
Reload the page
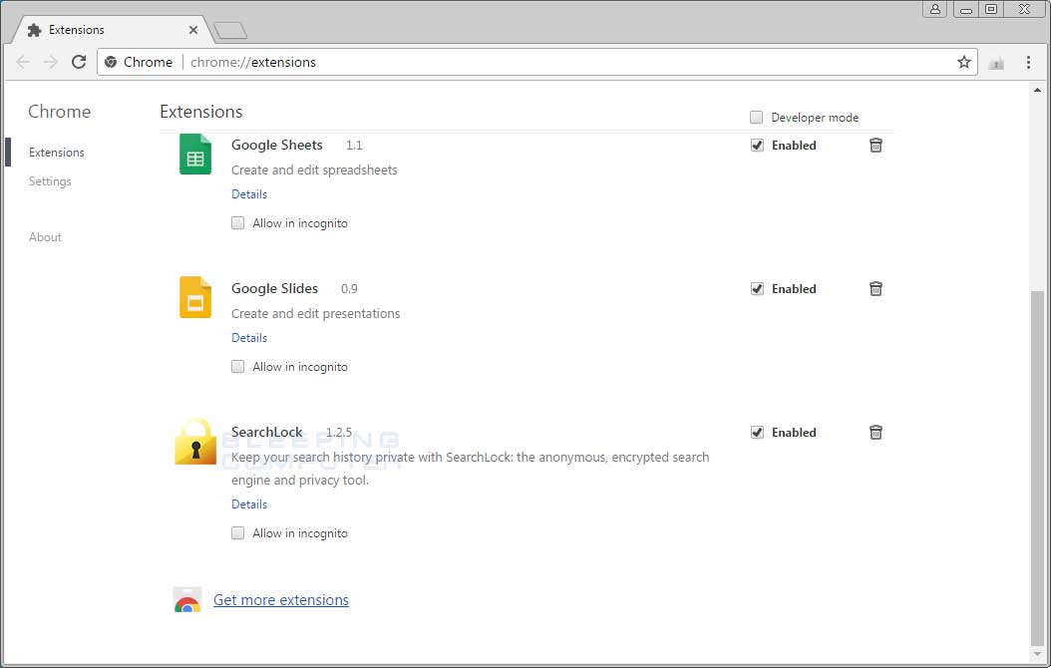coord(79,61)
